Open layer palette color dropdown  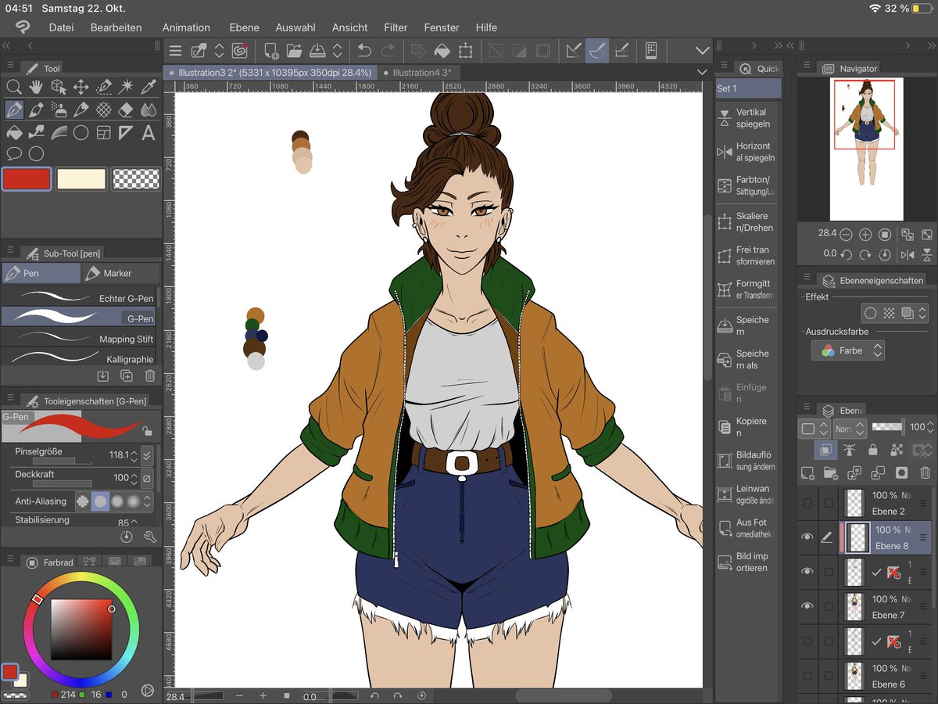814,429
